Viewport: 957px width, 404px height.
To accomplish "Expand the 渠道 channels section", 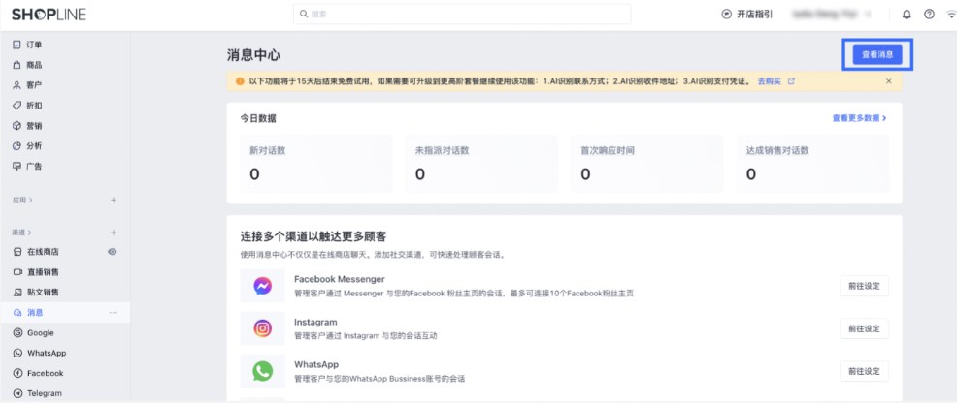I will click(22, 233).
